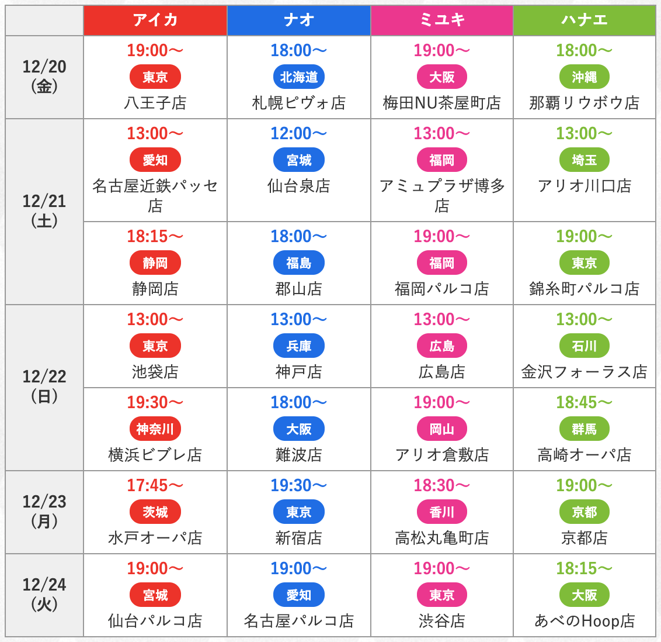The height and width of the screenshot is (642, 661).
Task: Open the 札幌ピヴォ店 store entry
Action: click(299, 102)
